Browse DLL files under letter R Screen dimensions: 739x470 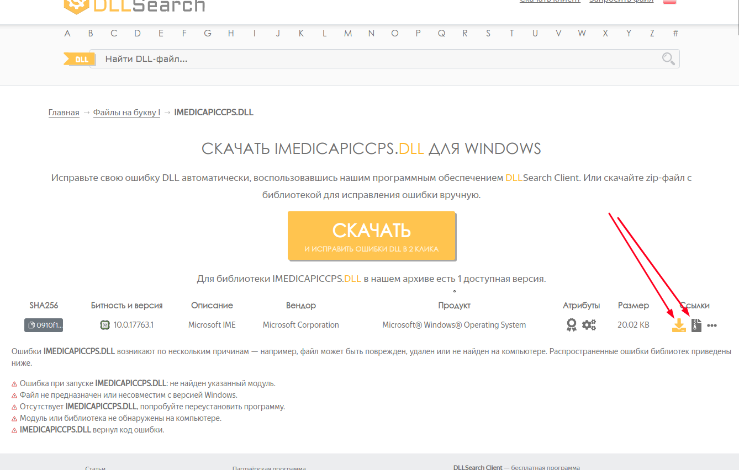[x=465, y=33]
